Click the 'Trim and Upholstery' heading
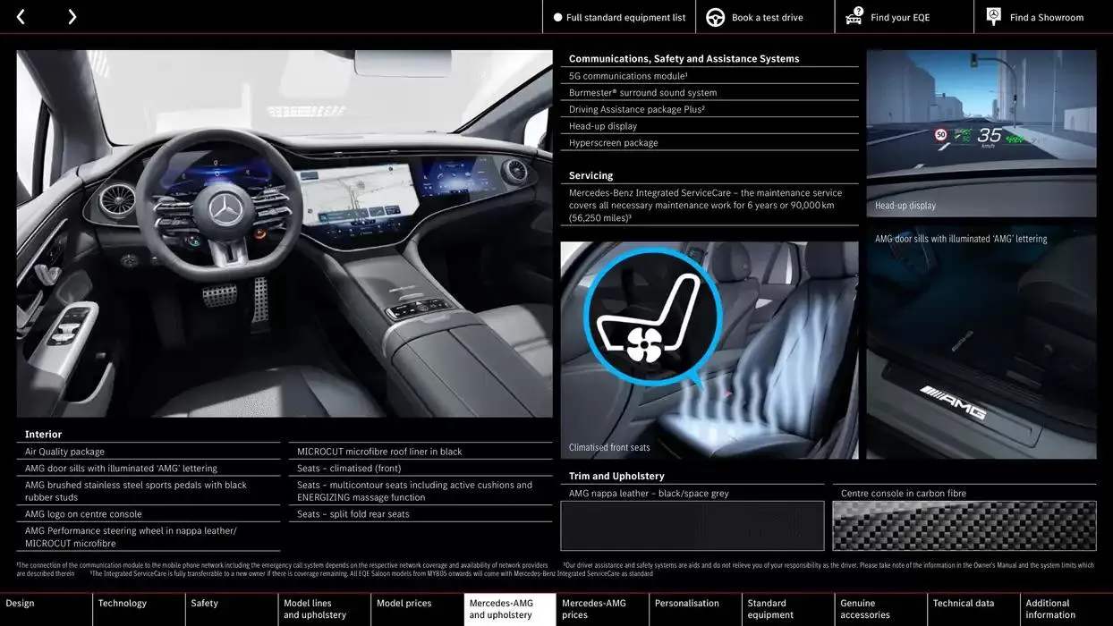Screen dimensions: 1113x626 (616, 476)
